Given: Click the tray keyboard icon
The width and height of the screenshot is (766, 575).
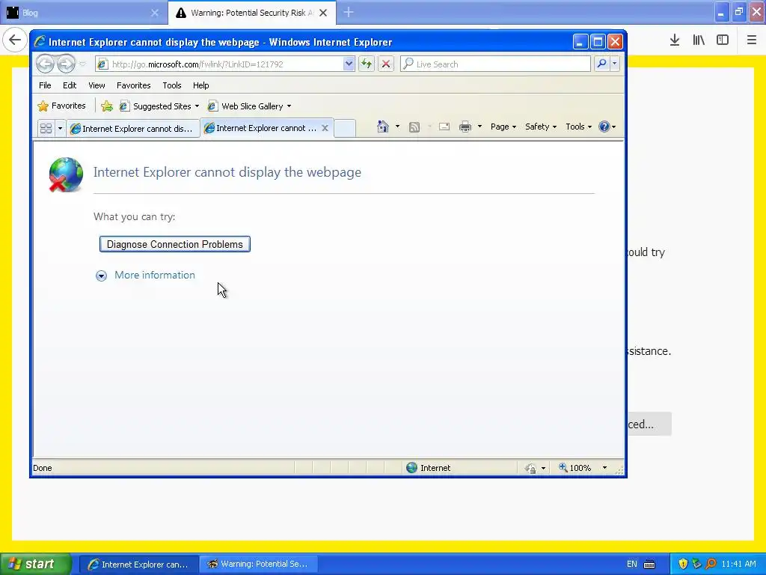Looking at the screenshot, I should pos(649,565).
